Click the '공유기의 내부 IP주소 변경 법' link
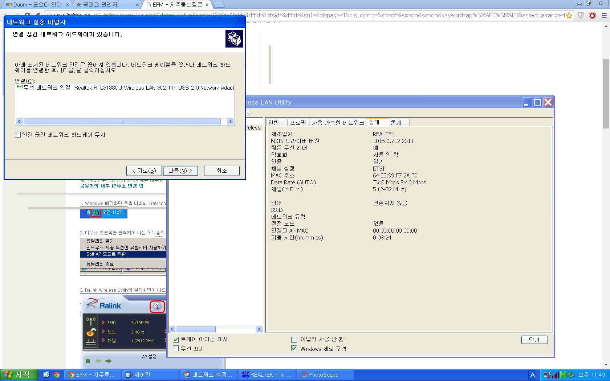This screenshot has width=610, height=381. pyautogui.click(x=112, y=186)
